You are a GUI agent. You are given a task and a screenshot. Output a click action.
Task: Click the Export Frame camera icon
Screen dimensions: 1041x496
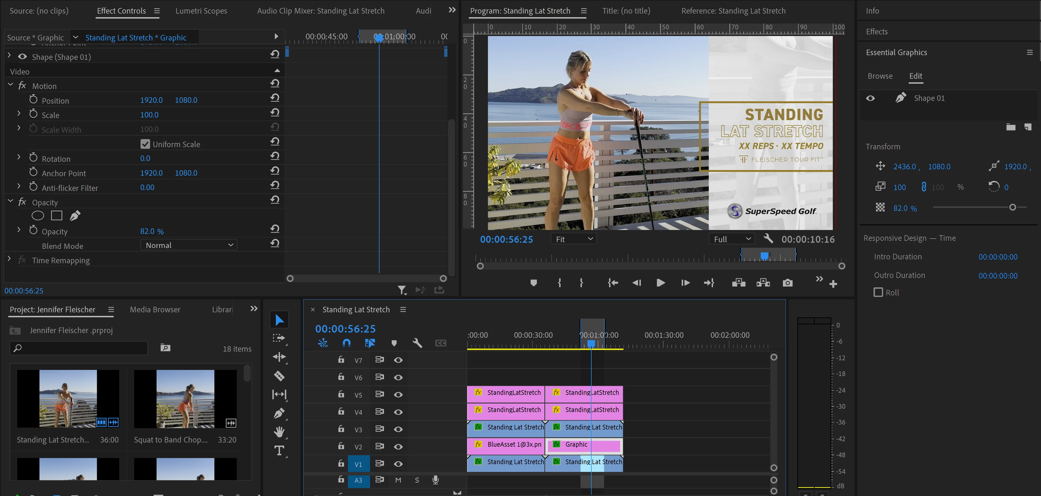(787, 283)
